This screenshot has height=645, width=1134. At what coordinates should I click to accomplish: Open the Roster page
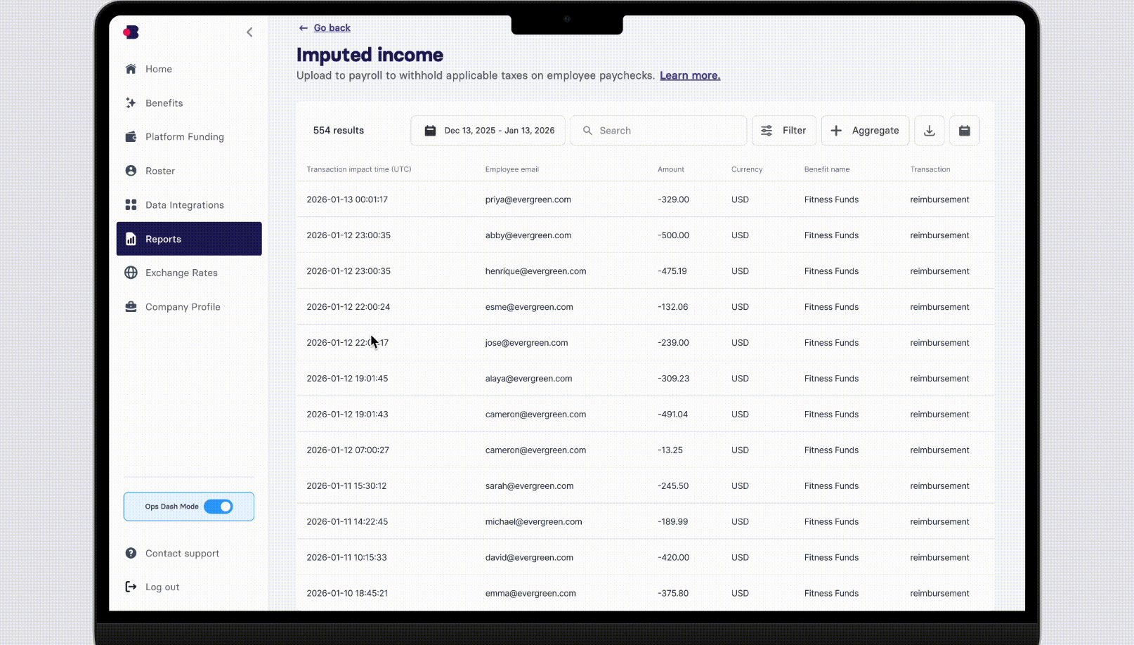(160, 171)
